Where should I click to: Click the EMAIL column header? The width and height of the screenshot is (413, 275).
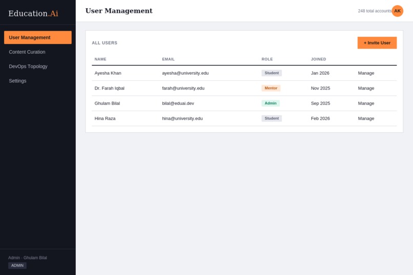(x=168, y=59)
